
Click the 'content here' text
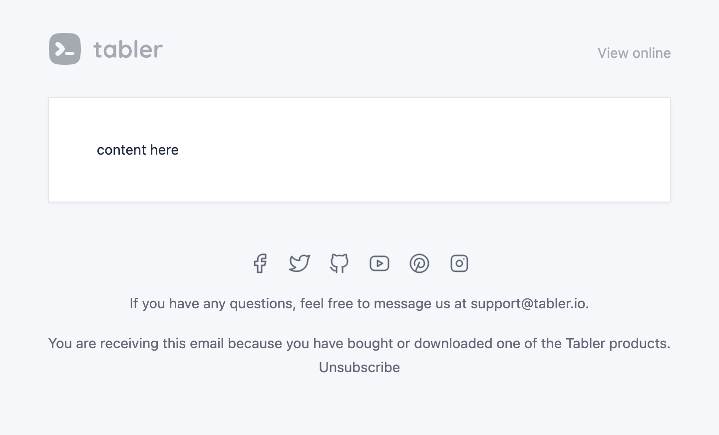[x=138, y=150]
